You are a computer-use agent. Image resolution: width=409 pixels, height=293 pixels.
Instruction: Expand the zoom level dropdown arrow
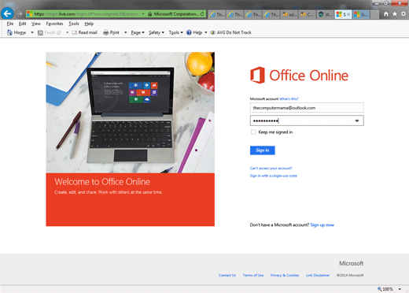pyautogui.click(x=400, y=289)
